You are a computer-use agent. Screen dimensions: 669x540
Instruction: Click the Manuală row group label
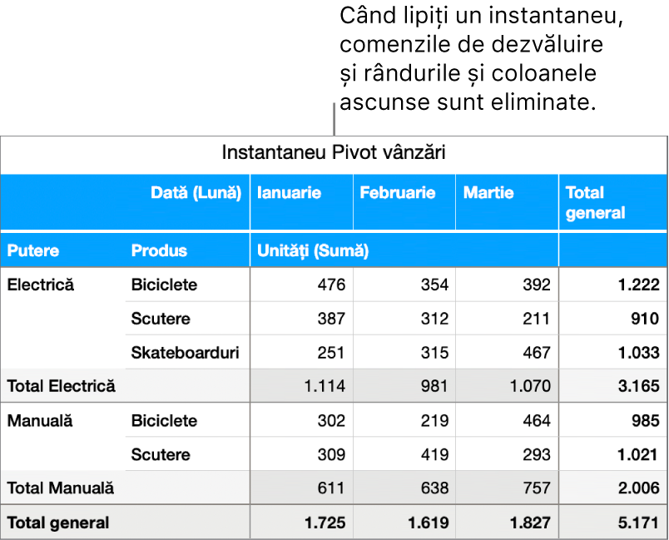pos(40,420)
